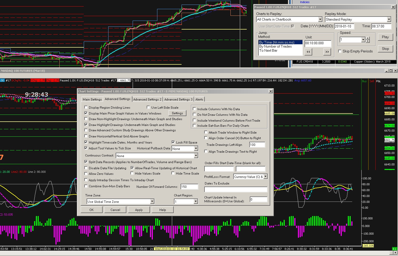The image size is (398, 256).
Task: Restore the NASDAQ 100 Futures chart window
Action: (x=391, y=71)
